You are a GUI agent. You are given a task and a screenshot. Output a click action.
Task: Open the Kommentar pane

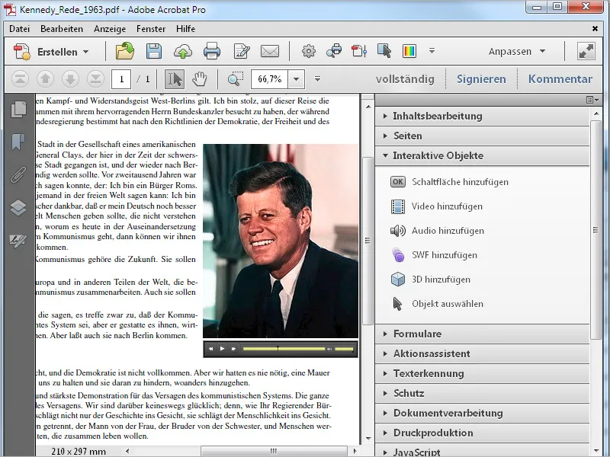[559, 78]
